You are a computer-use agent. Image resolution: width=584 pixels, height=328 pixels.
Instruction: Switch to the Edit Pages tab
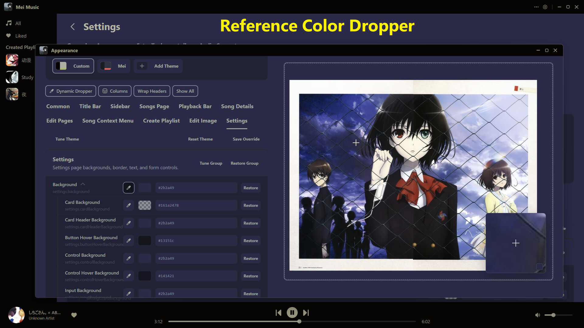59,121
